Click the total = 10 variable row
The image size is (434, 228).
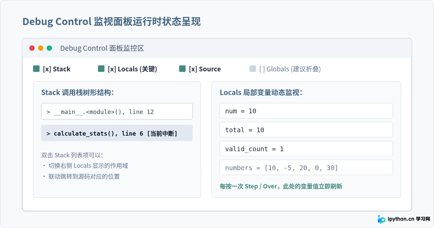click(306, 130)
